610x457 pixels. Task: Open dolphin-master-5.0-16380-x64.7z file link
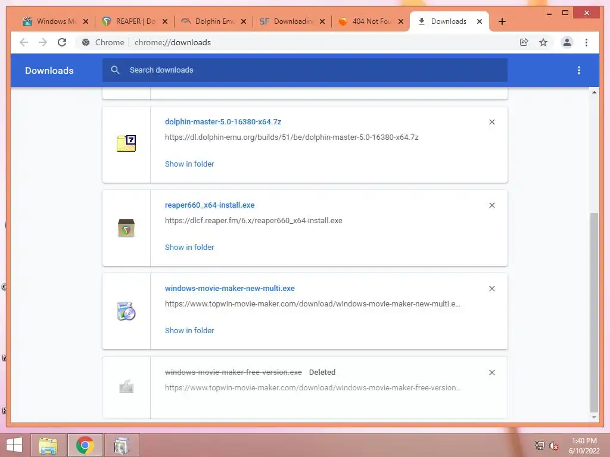223,121
